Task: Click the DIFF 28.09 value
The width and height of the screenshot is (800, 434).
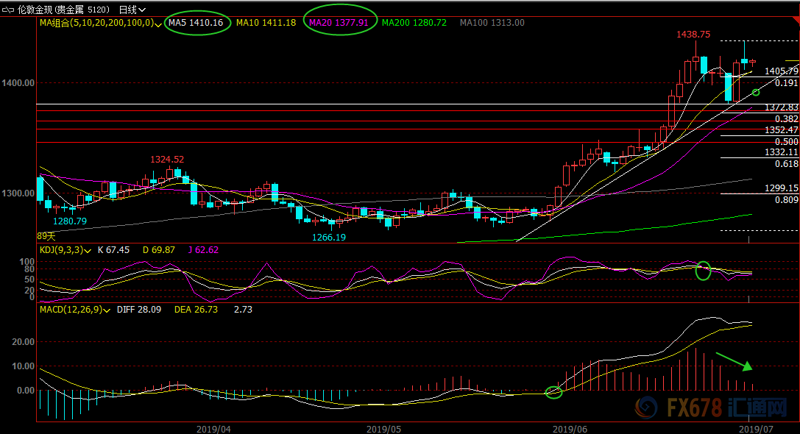Action: tap(139, 310)
